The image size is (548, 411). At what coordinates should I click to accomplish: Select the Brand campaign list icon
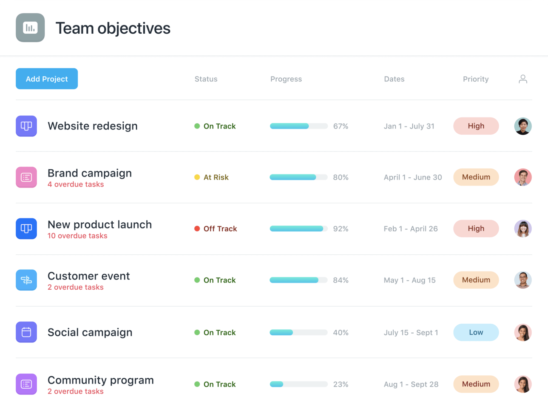pyautogui.click(x=26, y=177)
